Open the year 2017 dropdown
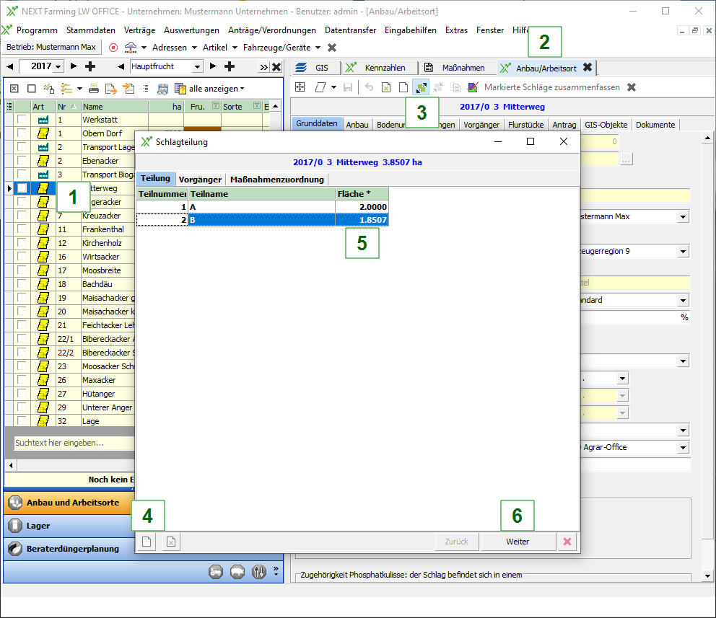Viewport: 716px width, 618px height. tap(58, 66)
